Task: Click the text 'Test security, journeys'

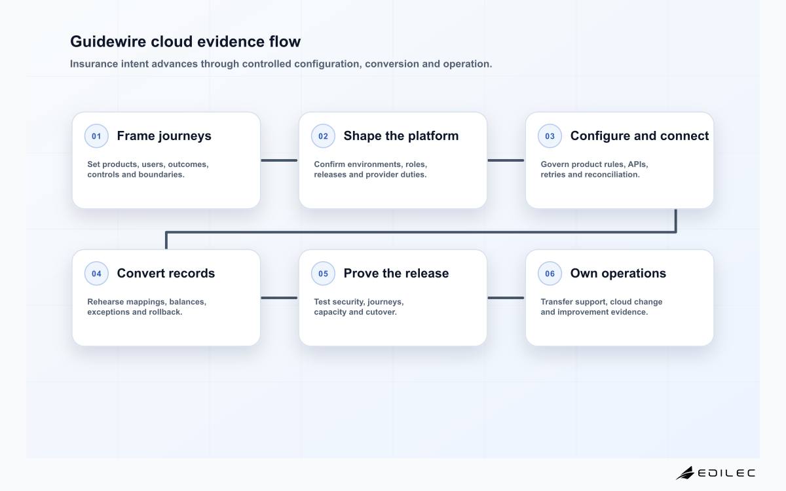Action: (359, 302)
